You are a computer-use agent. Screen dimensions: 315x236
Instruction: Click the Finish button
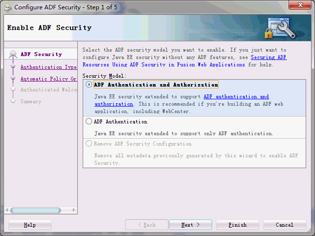coord(237,225)
